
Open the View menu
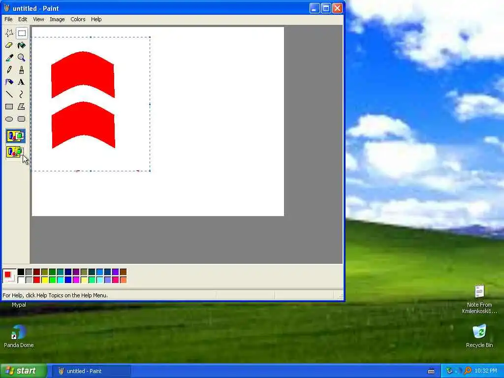pos(38,19)
